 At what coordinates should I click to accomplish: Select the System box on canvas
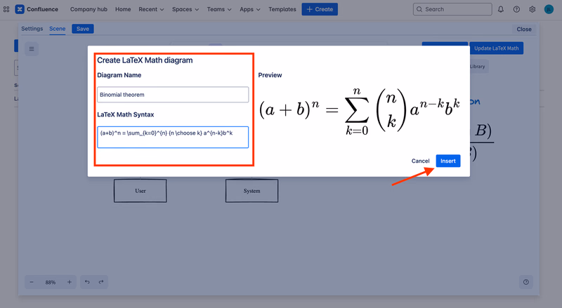tap(251, 191)
